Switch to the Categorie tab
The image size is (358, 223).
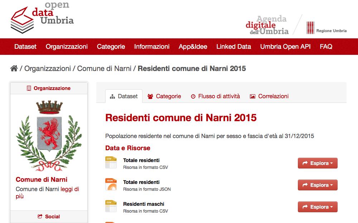[x=164, y=96]
